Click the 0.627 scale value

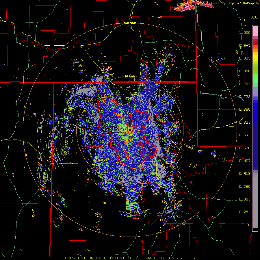[245, 122]
